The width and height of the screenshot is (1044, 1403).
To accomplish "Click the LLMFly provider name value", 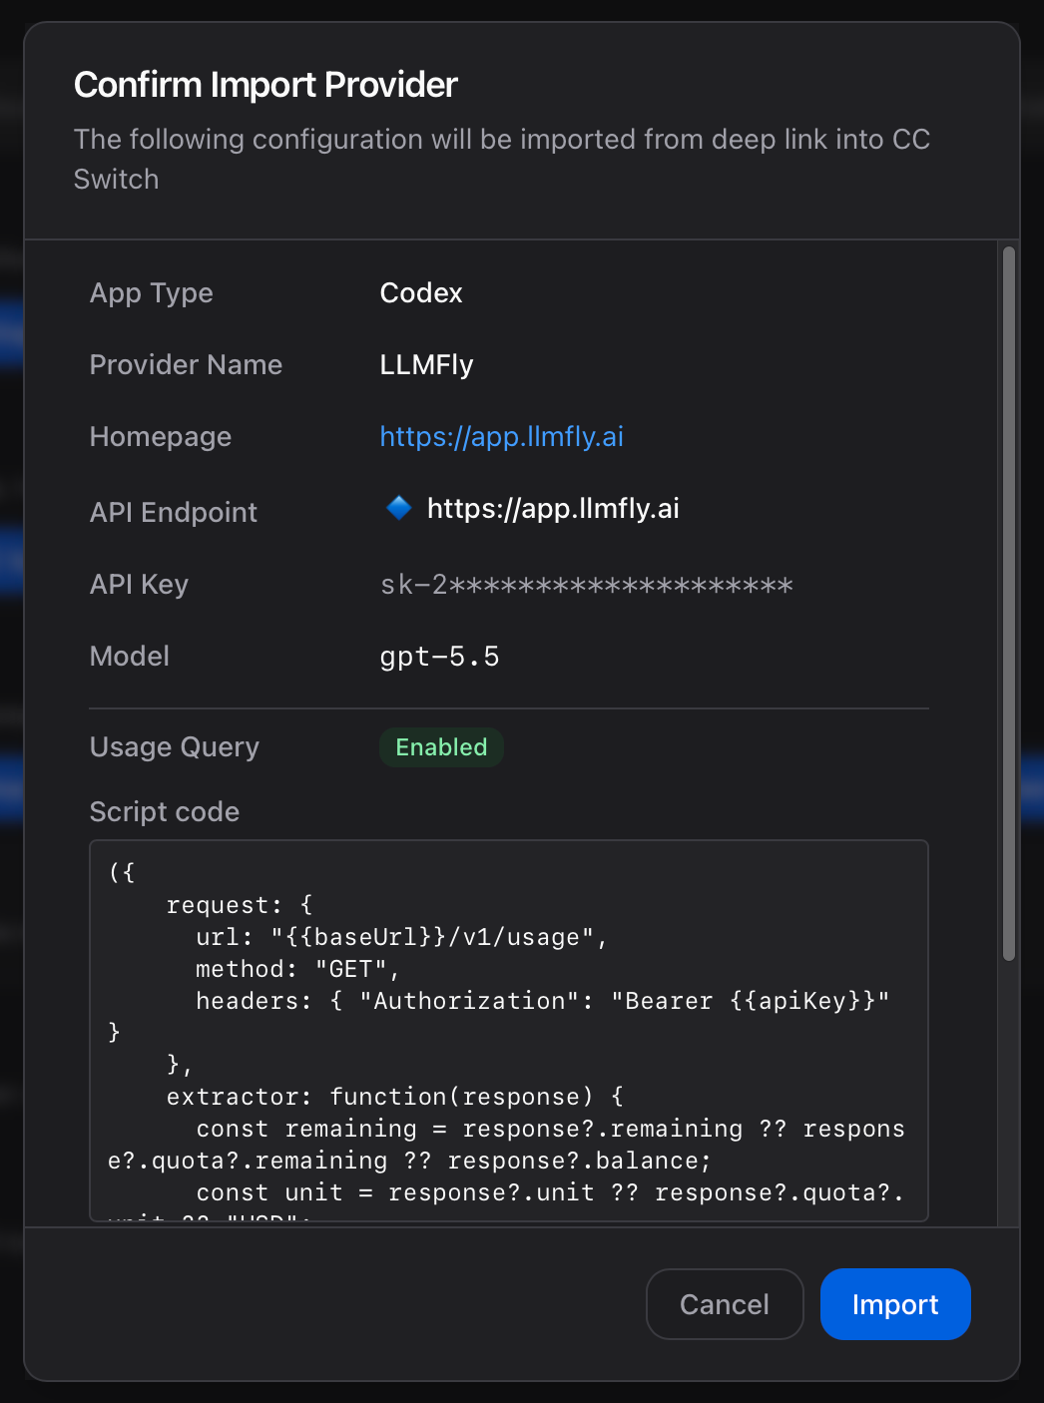I will [x=426, y=365].
